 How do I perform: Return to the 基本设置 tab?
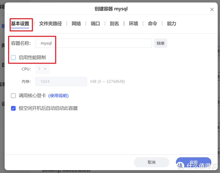coord(21,24)
